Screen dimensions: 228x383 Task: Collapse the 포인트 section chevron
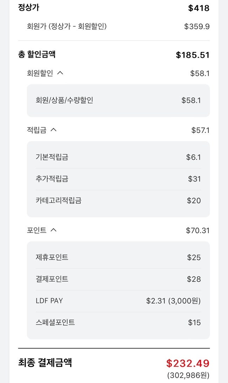[53, 230]
